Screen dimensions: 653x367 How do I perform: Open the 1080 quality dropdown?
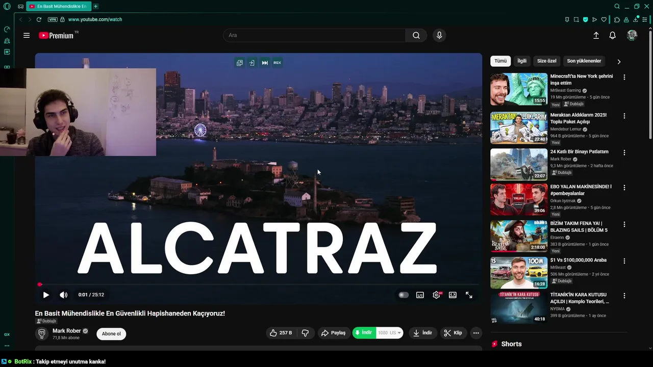[390, 333]
